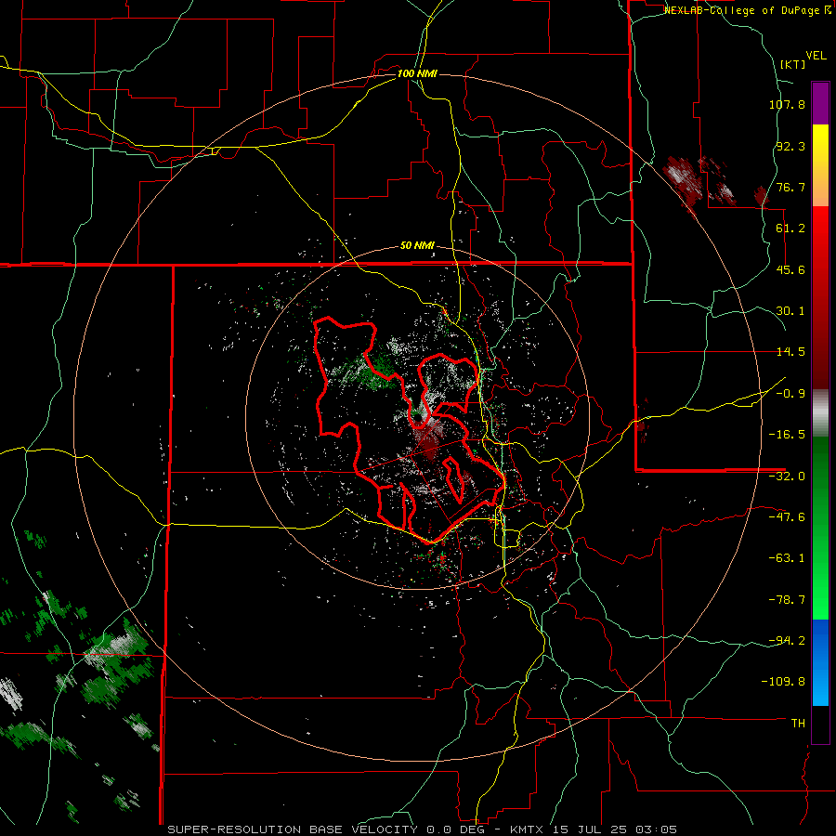Click the purple segment of the color bar
Image resolution: width=836 pixels, height=836 pixels.
(820, 103)
